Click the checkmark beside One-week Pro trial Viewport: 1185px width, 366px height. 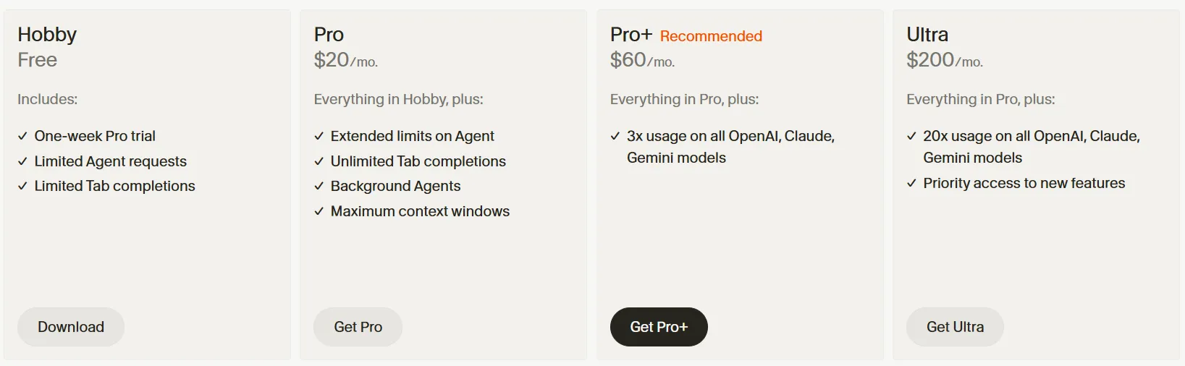pos(22,136)
